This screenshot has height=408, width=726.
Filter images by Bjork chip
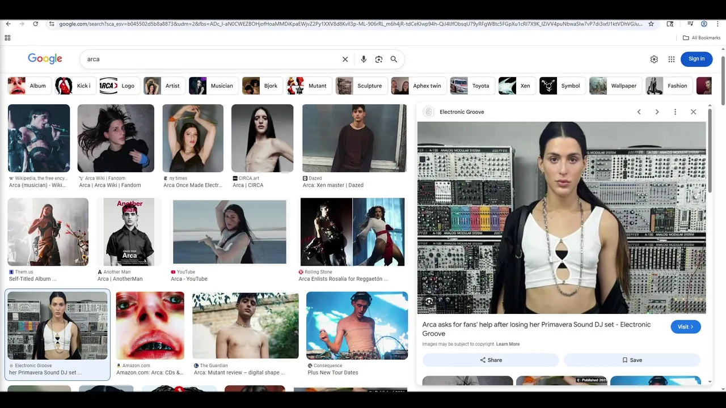pyautogui.click(x=262, y=86)
